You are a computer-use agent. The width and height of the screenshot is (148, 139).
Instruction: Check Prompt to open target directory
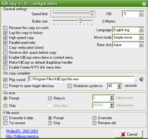[5, 86]
